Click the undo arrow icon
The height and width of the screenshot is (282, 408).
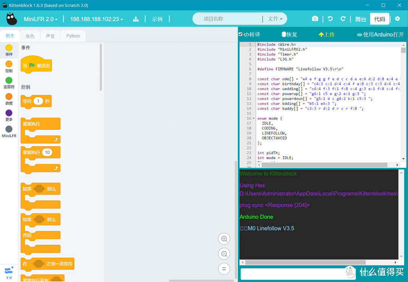330,19
